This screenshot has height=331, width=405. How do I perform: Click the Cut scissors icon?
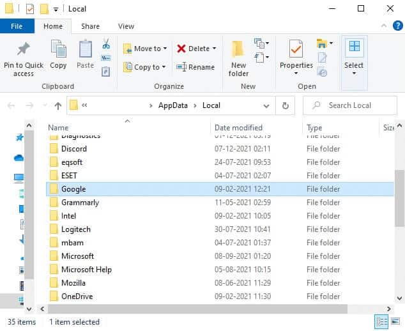point(106,43)
